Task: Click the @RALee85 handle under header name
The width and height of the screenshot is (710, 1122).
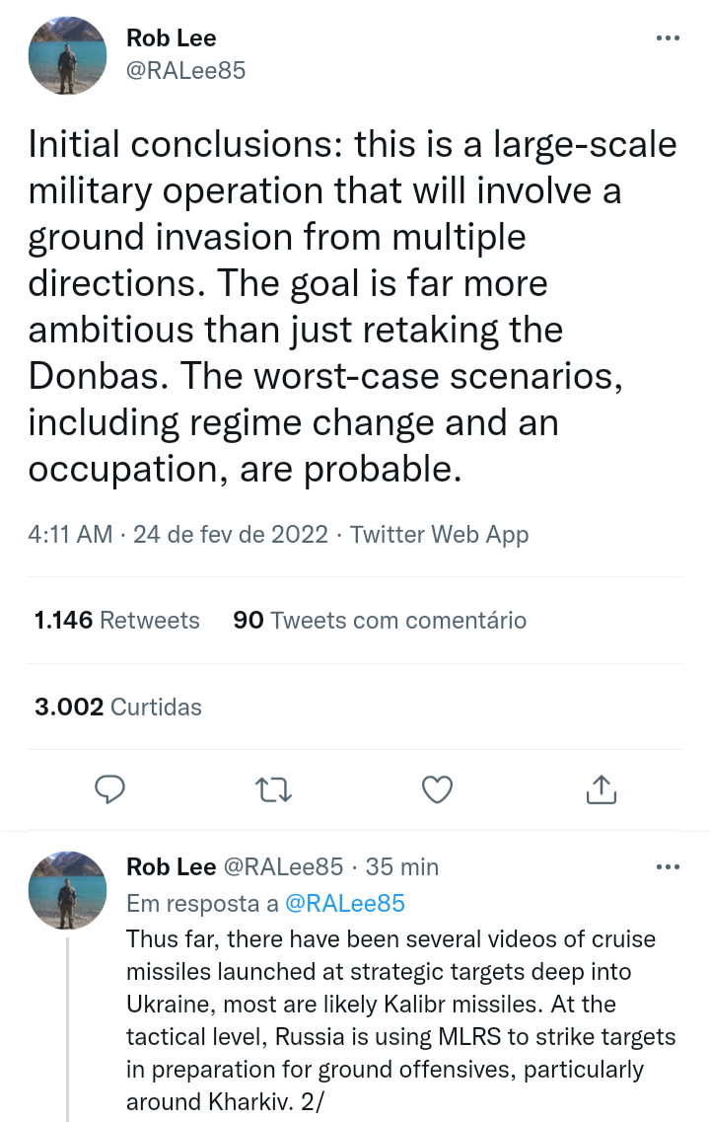Action: [185, 70]
